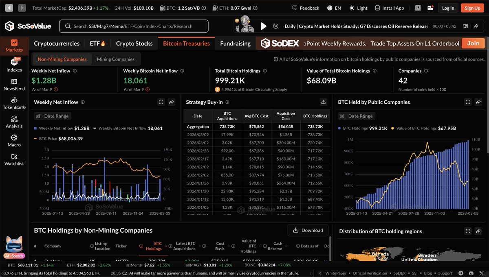Screen dimensions: 489x277
Task: Select the Non-Mining Companies toggle
Action: 62,59
